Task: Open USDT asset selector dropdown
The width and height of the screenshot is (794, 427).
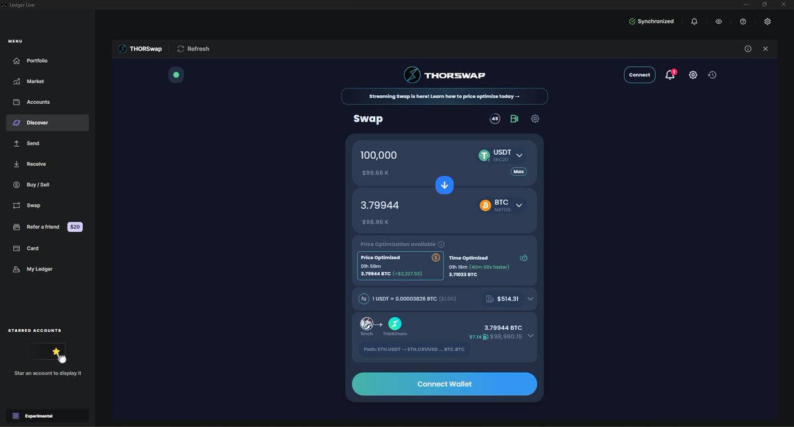Action: pyautogui.click(x=502, y=155)
